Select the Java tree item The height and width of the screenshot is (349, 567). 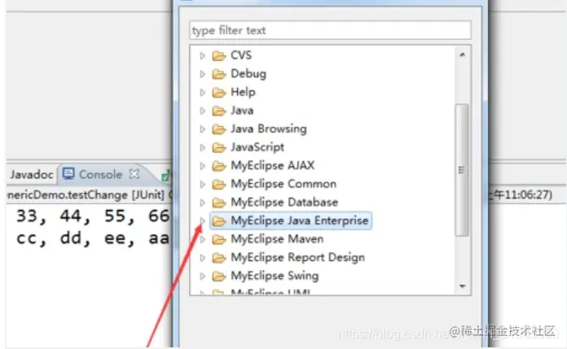tap(242, 111)
